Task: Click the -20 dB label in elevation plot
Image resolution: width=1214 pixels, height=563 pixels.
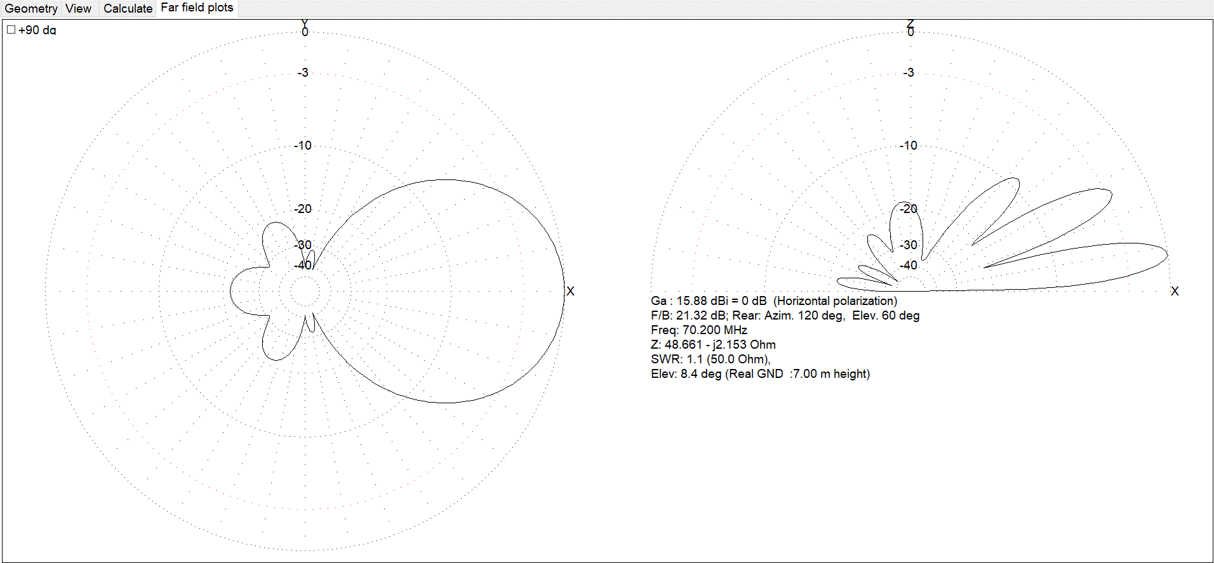Action: pyautogui.click(x=909, y=209)
